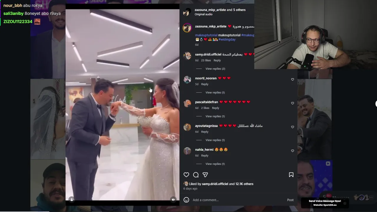Viewport: 377px width, 212px height.
Task: Open the emoji picker in the comment box
Action: click(x=186, y=200)
